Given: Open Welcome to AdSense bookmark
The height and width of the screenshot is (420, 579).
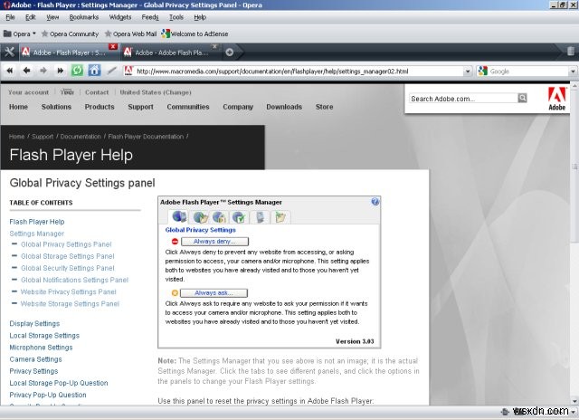Looking at the screenshot, I should pos(195,33).
